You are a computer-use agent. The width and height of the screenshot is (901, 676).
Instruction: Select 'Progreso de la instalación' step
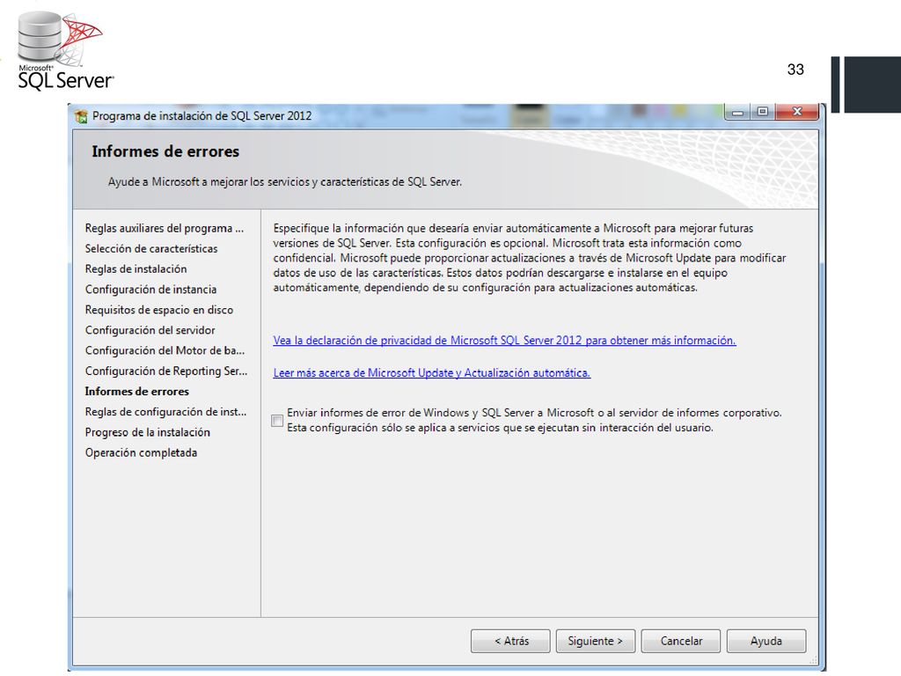(148, 432)
